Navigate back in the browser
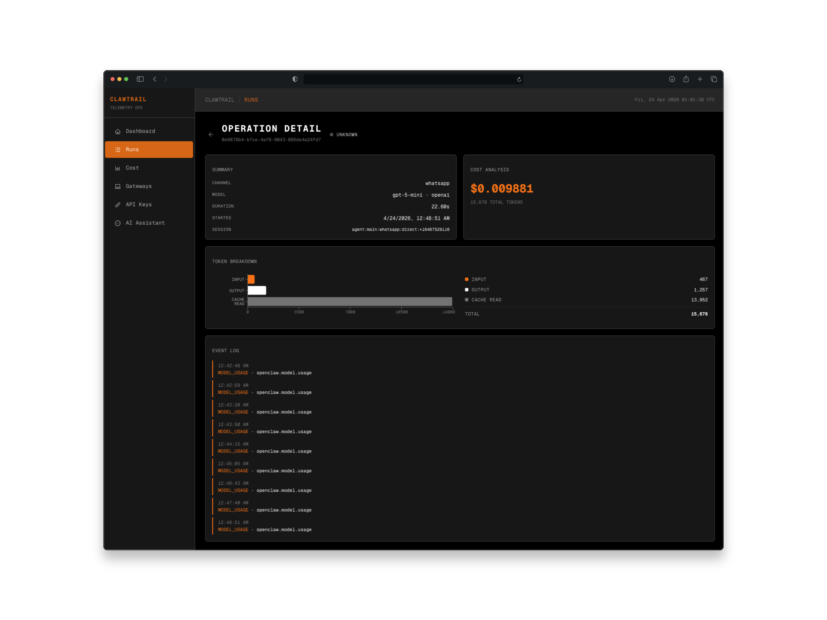Image resolution: width=827 pixels, height=620 pixels. 155,79
